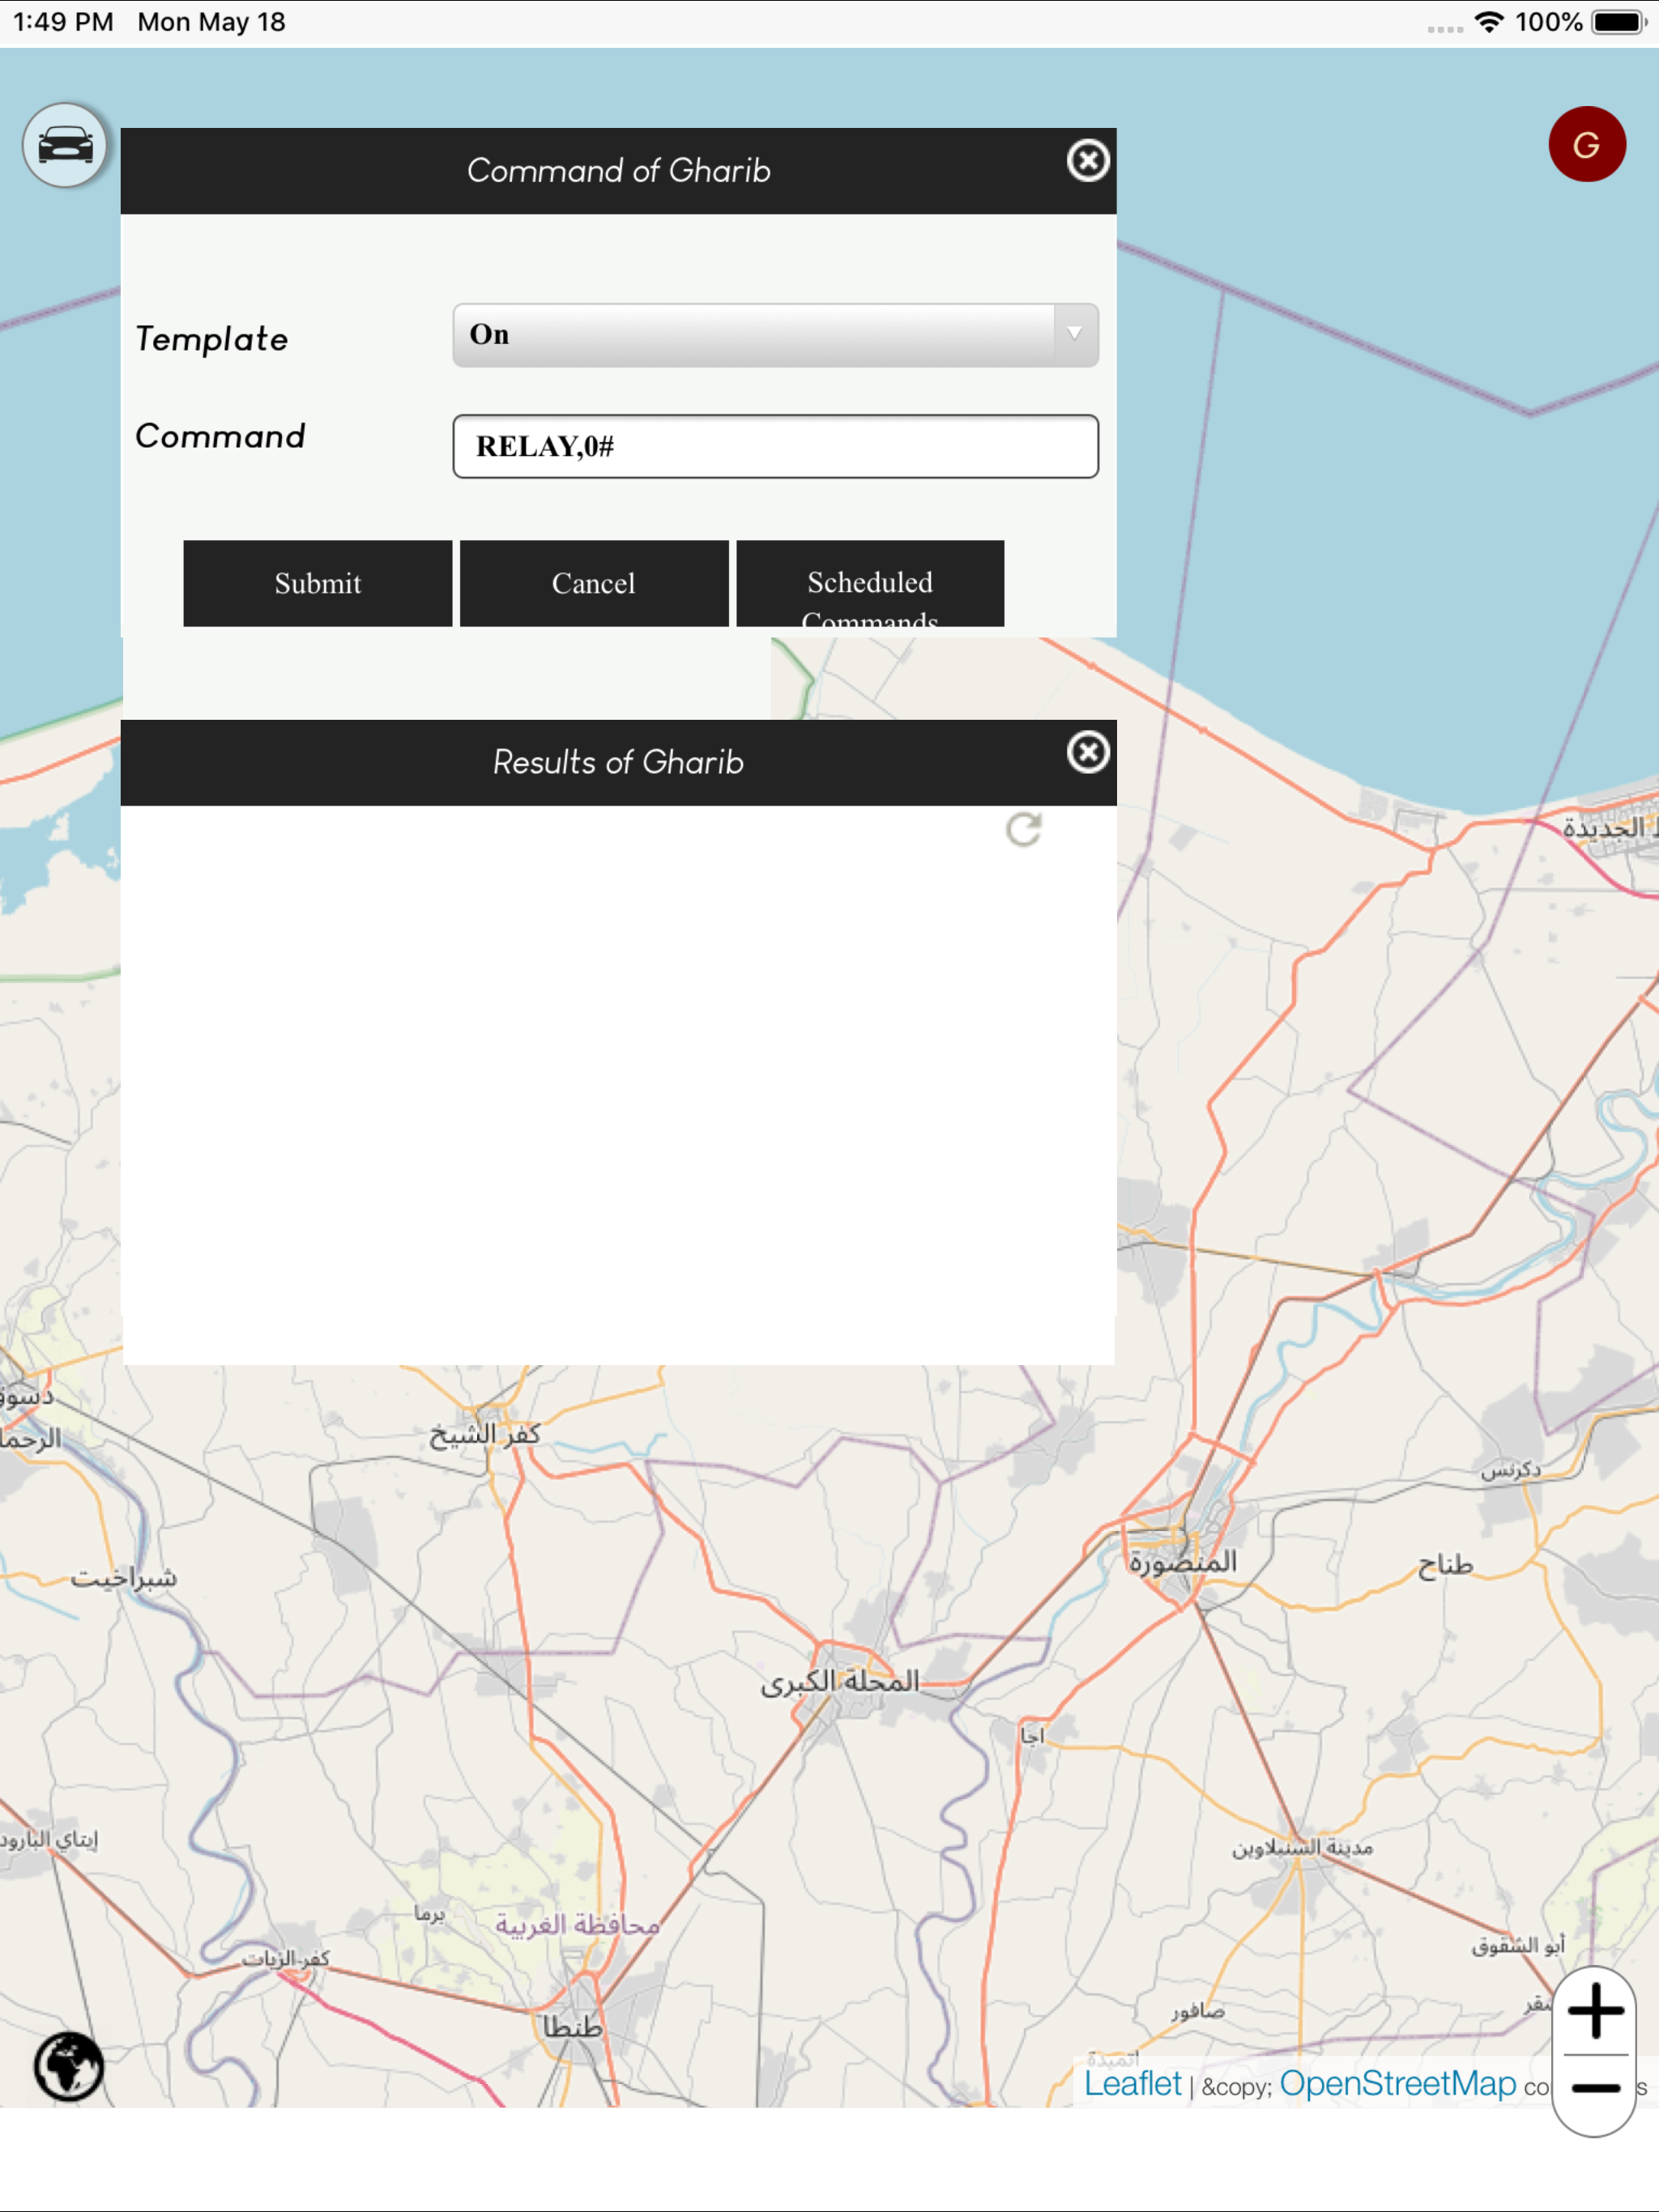Zoom in on the map
The width and height of the screenshot is (1659, 2212).
click(1595, 2010)
